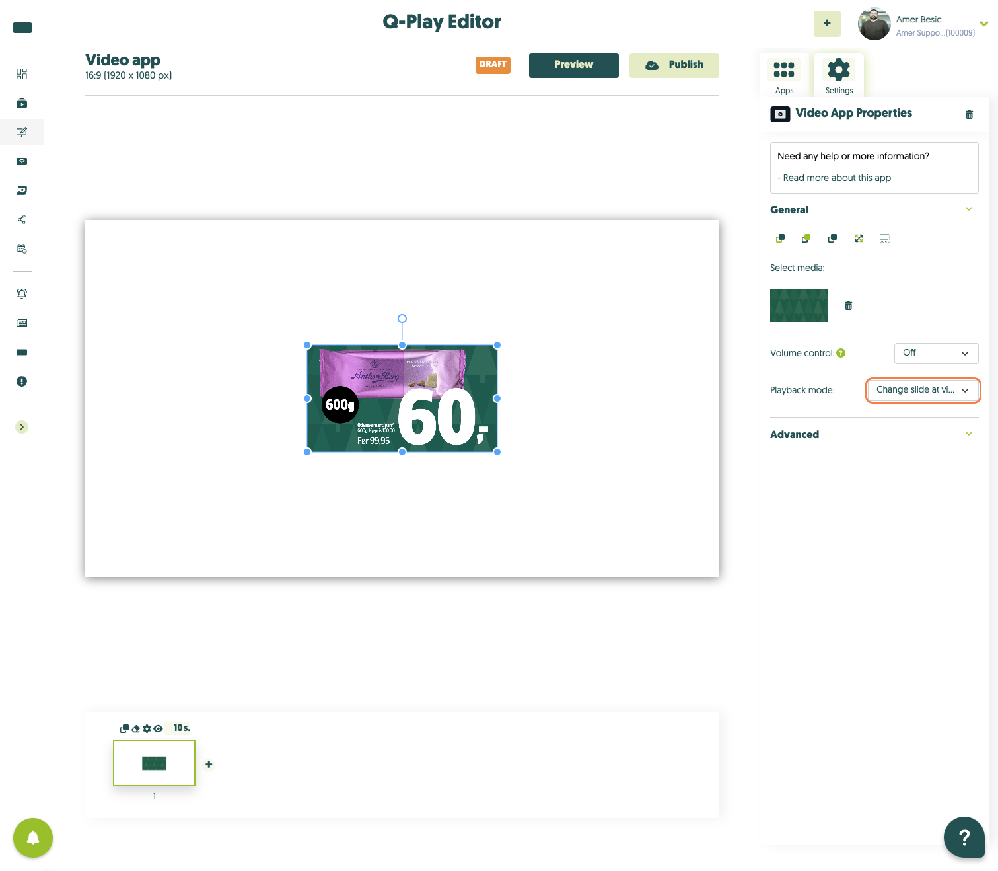Click the 'Video app' title text
Screen dimensions: 998x871
click(x=123, y=60)
